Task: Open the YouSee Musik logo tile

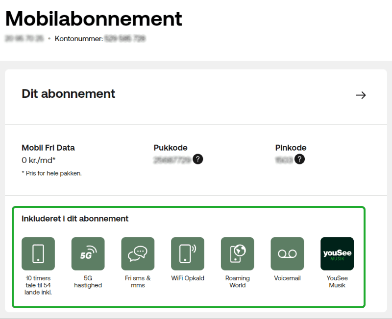Action: (337, 253)
